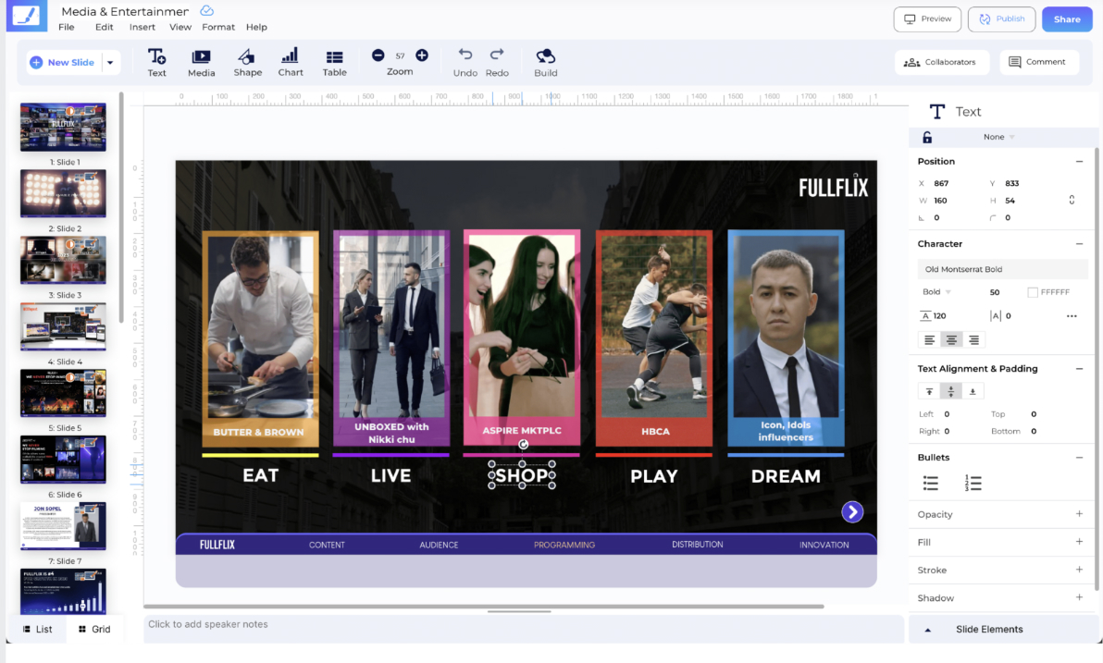Select Slide 3 thumbnail
This screenshot has width=1103, height=663.
pos(63,260)
